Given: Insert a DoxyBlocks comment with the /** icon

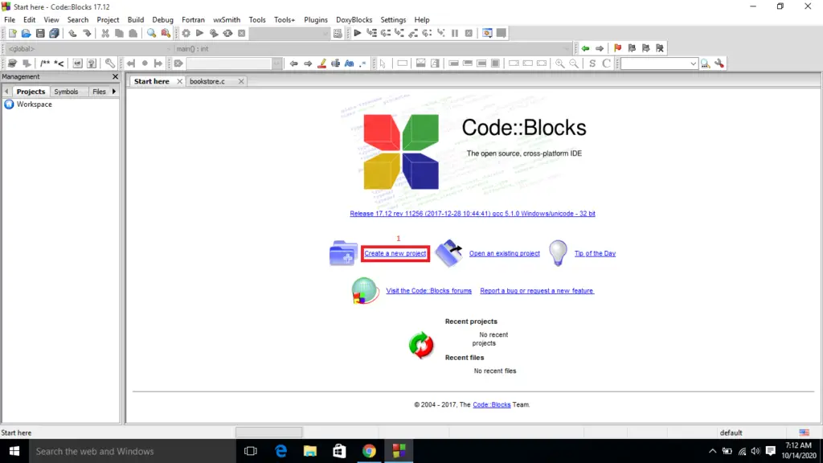Looking at the screenshot, I should [46, 63].
